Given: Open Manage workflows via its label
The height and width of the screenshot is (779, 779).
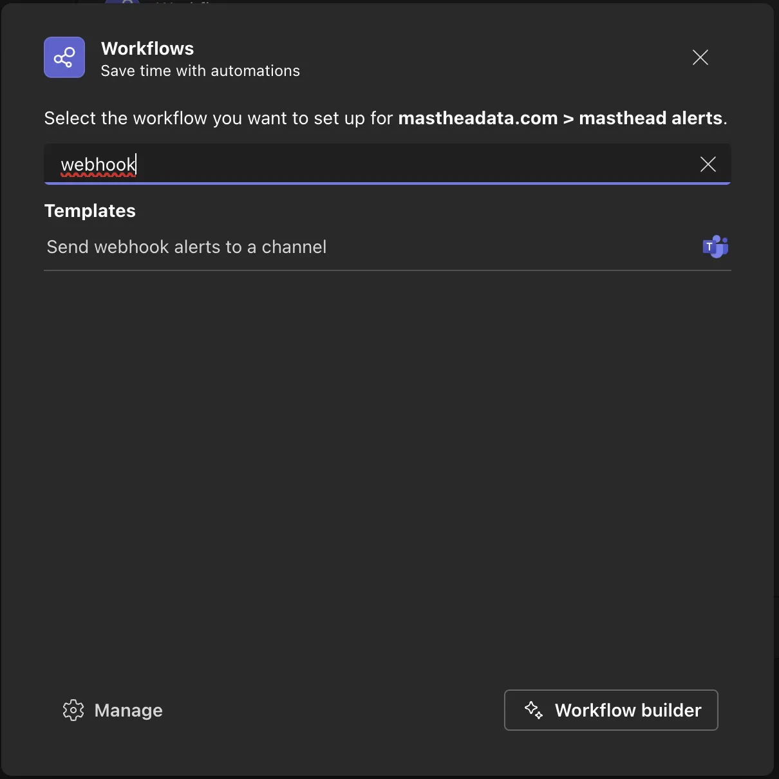Looking at the screenshot, I should 128,711.
